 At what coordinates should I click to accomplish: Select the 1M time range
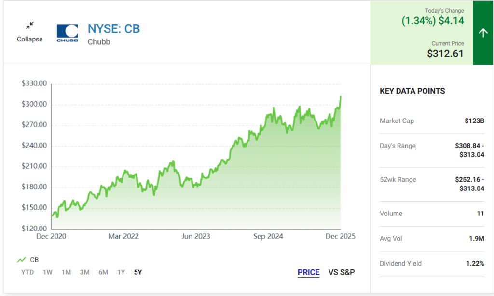[x=66, y=272]
